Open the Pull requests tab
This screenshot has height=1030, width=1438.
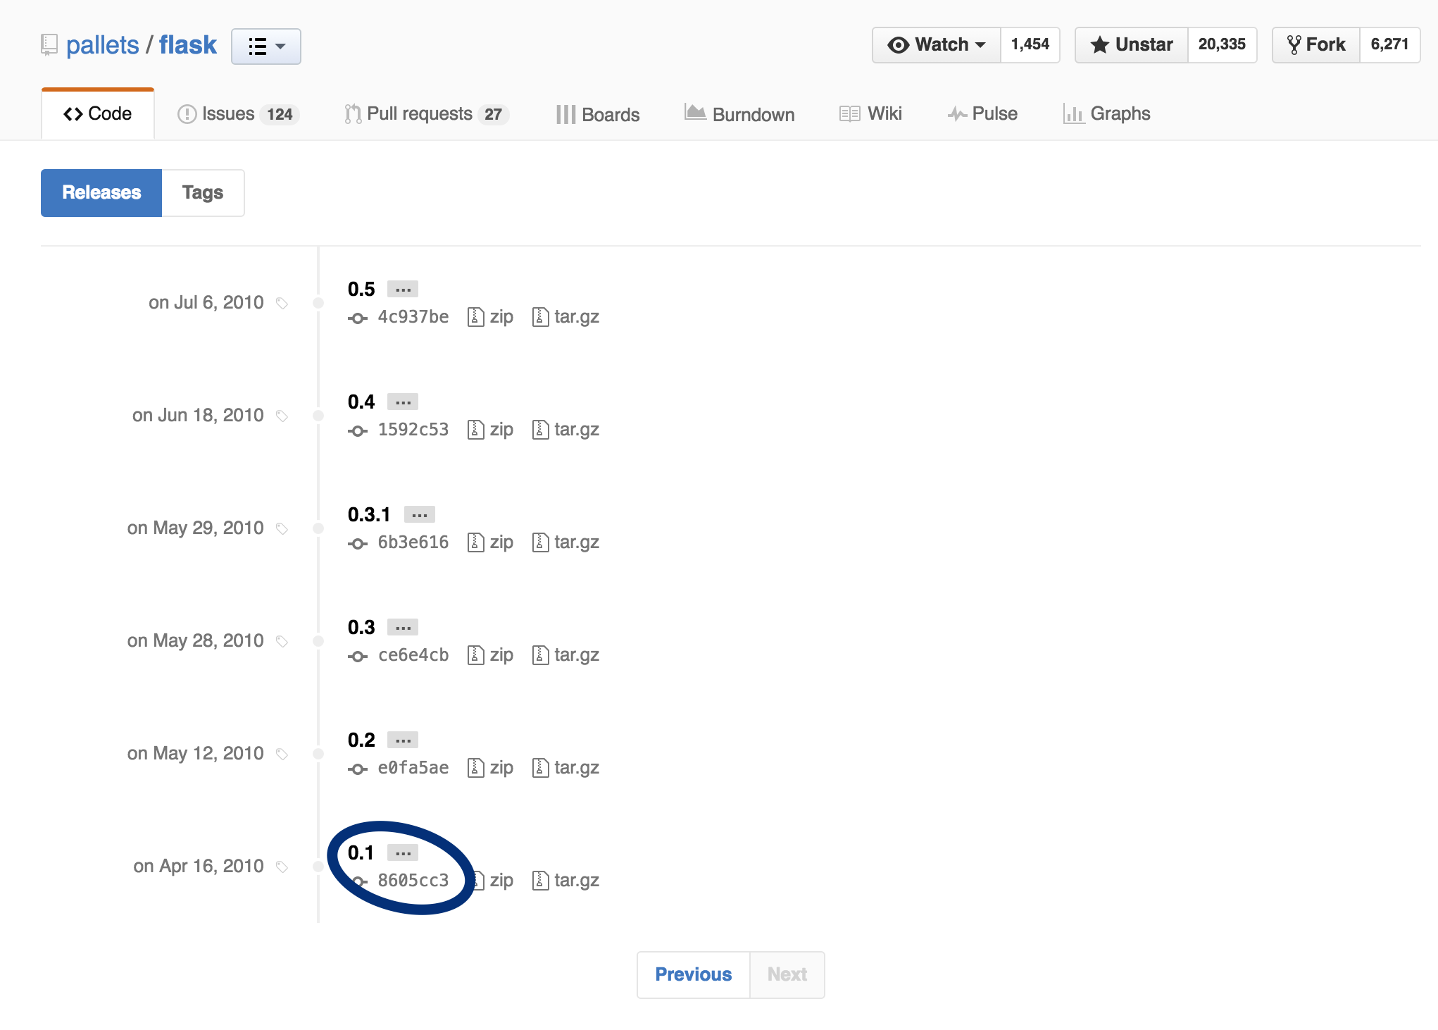[426, 114]
